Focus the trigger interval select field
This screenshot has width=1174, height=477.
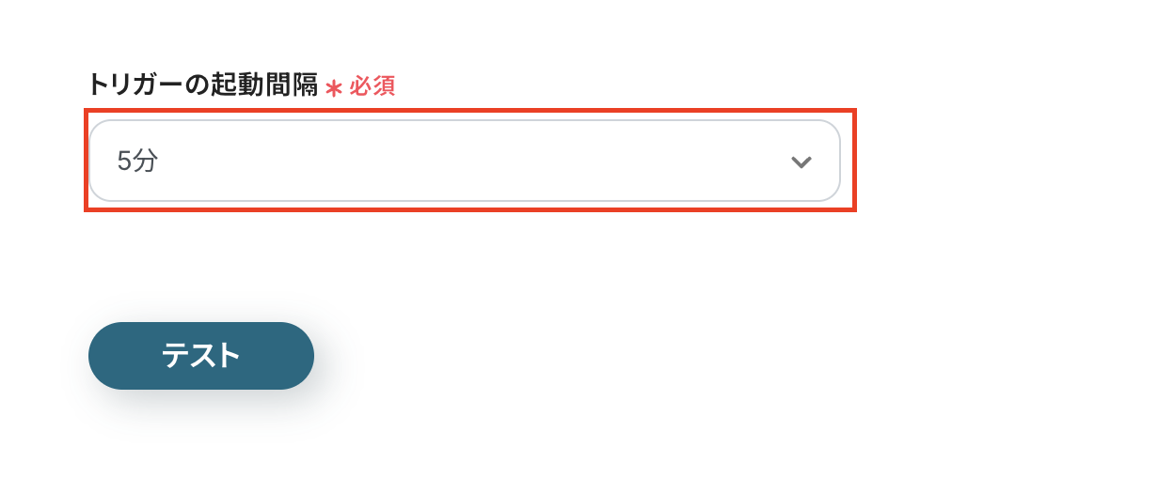(x=464, y=161)
